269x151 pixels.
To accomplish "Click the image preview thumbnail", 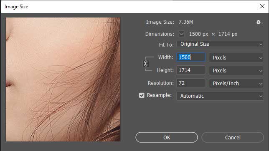I will [x=63, y=79].
